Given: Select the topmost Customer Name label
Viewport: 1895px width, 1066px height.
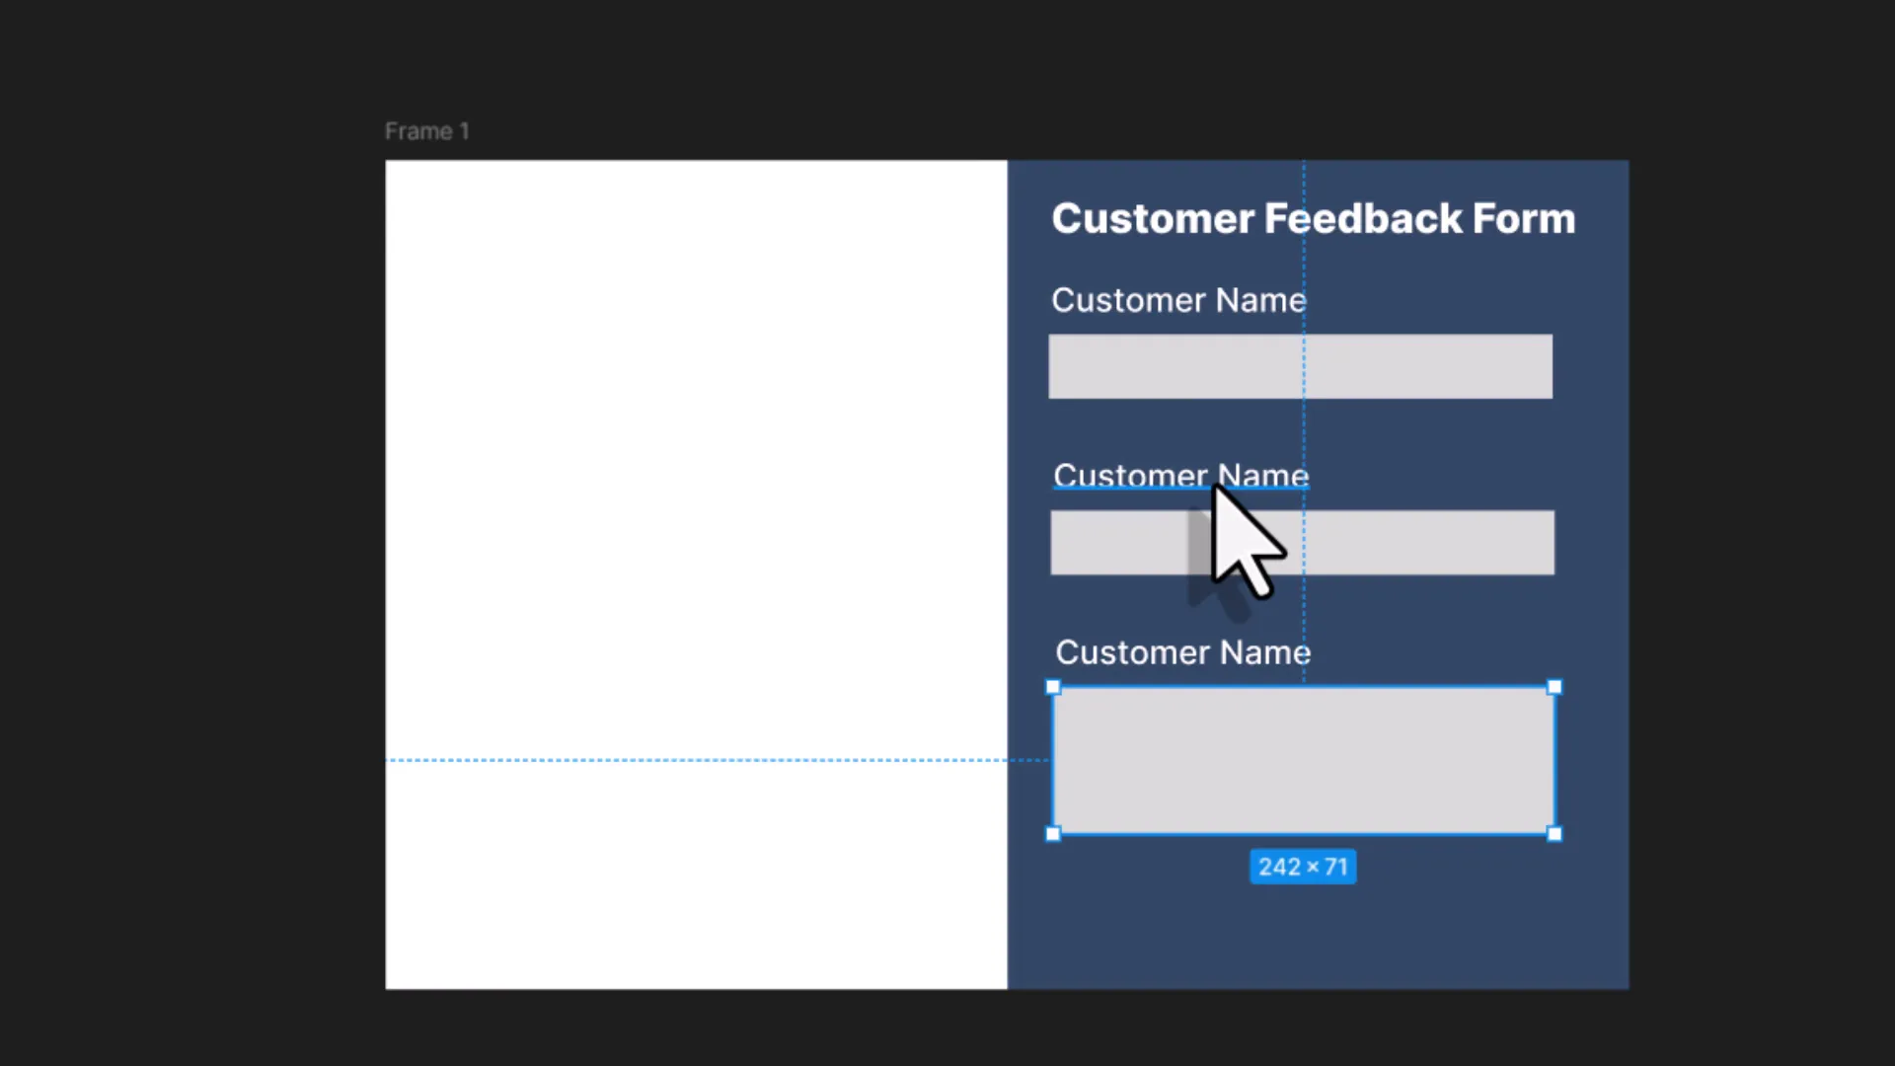Looking at the screenshot, I should pos(1177,300).
